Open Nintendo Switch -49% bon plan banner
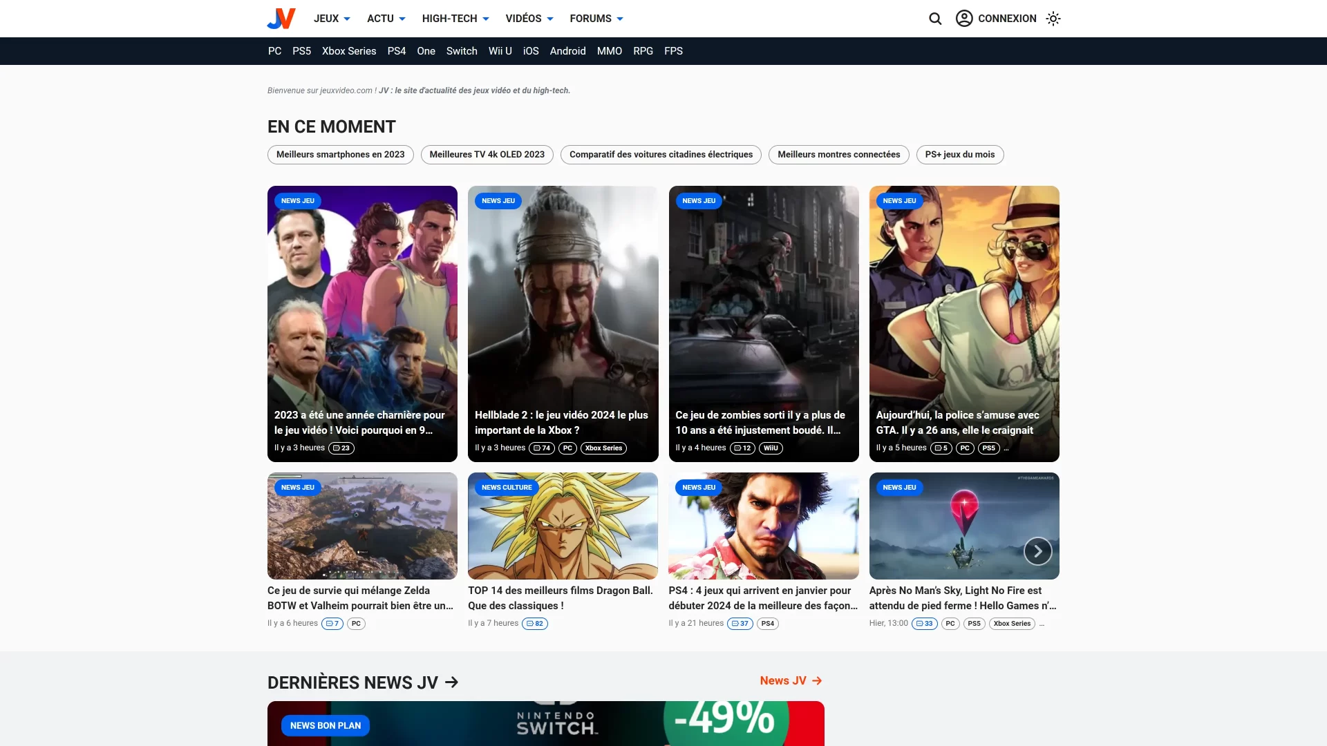The width and height of the screenshot is (1327, 746). [546, 723]
